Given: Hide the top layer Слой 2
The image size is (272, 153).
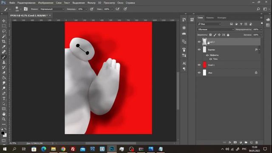Looking at the screenshot, I should pyautogui.click(x=199, y=42).
